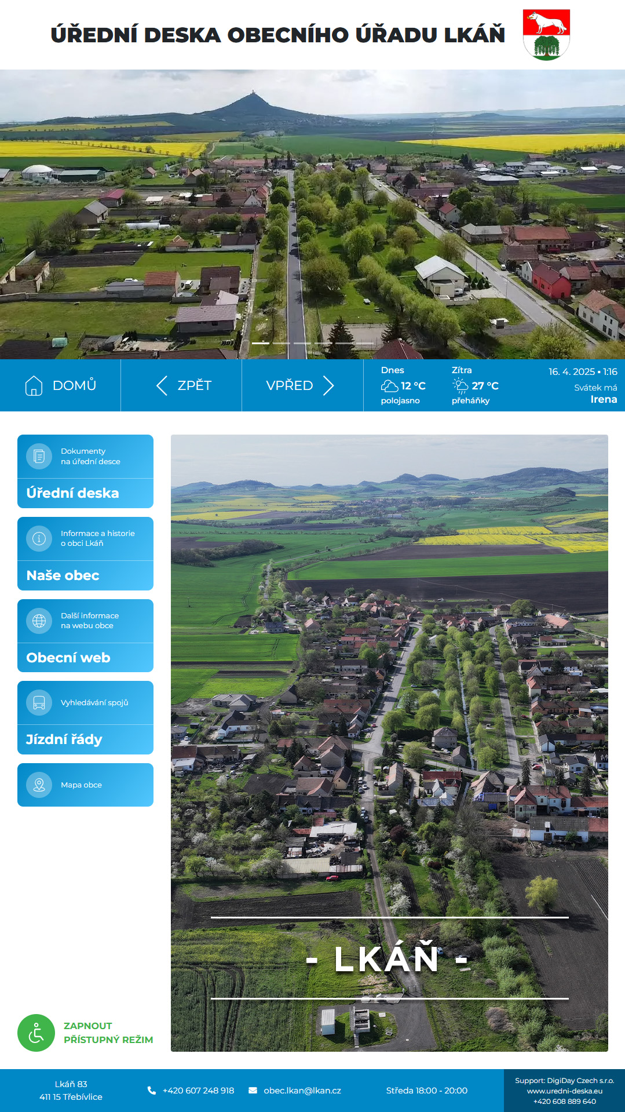This screenshot has width=625, height=1112.
Task: Open Jízdní řády timetables
Action: coord(85,717)
